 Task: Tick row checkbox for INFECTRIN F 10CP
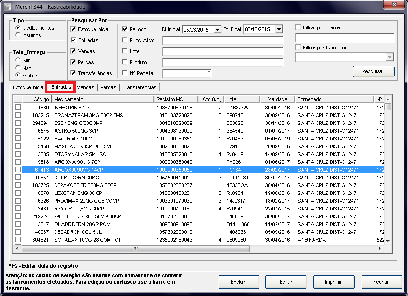point(18,108)
